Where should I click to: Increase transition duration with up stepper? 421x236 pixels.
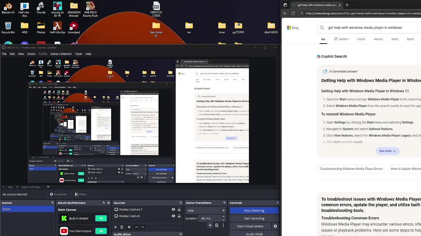[x=223, y=217]
